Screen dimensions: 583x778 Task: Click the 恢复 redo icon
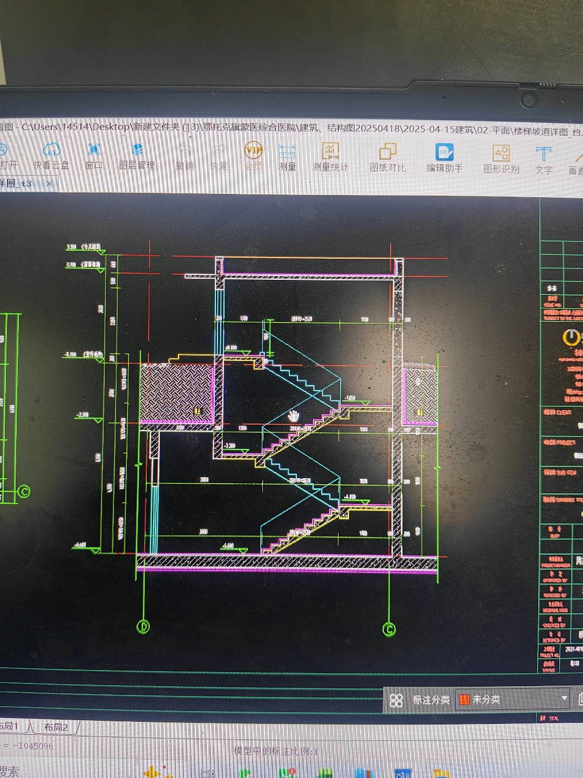coord(219,157)
